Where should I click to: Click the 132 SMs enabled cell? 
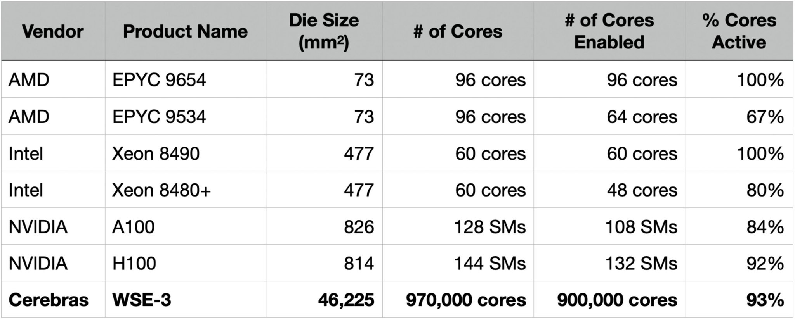[x=609, y=263]
